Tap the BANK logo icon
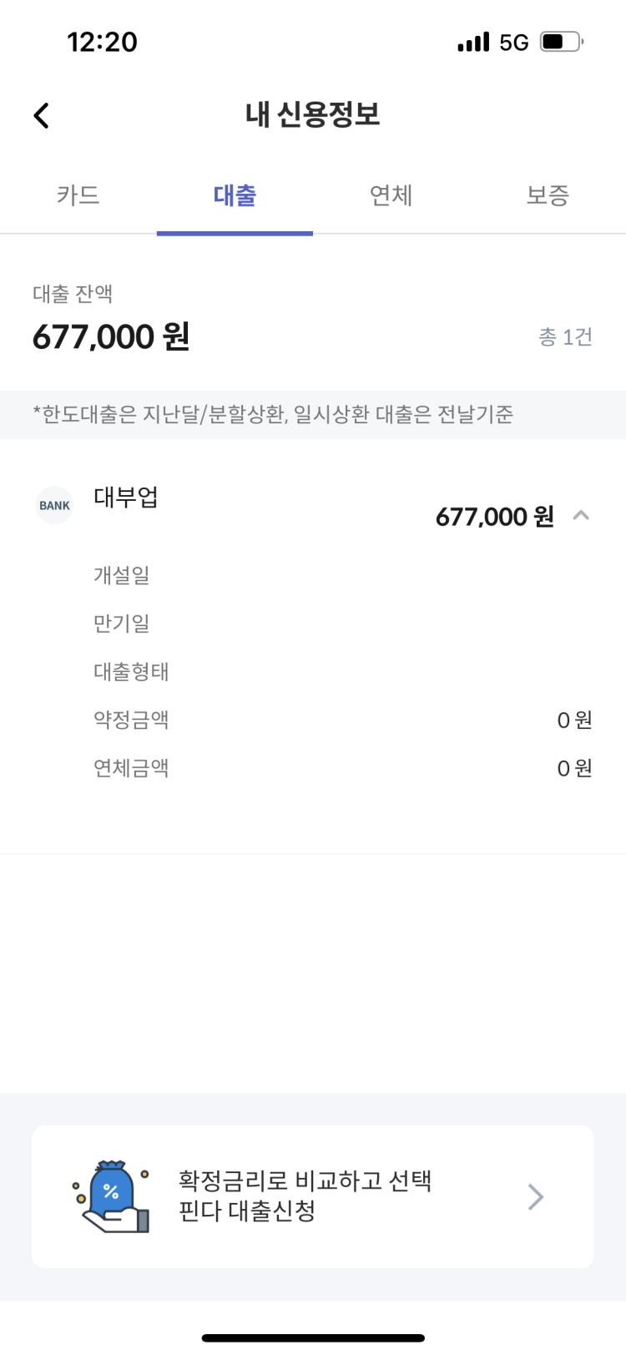The image size is (626, 1355). tap(54, 505)
